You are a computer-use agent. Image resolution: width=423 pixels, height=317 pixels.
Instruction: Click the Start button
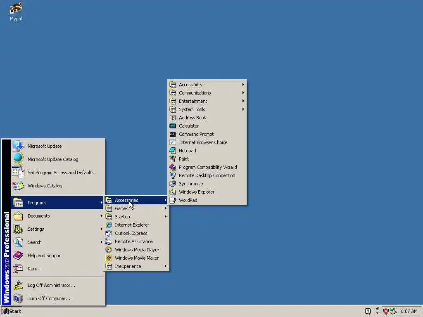coord(12,311)
